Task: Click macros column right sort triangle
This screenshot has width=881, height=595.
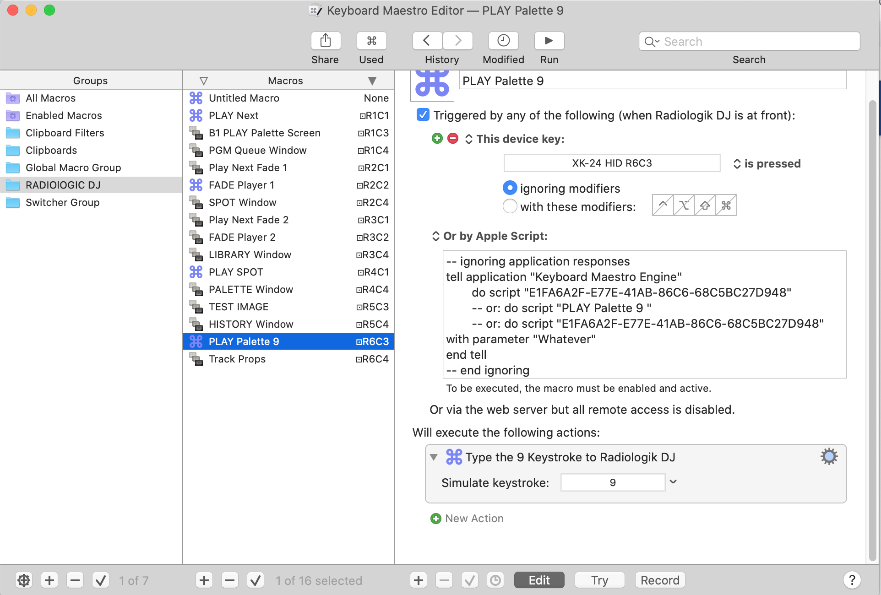Action: tap(372, 81)
